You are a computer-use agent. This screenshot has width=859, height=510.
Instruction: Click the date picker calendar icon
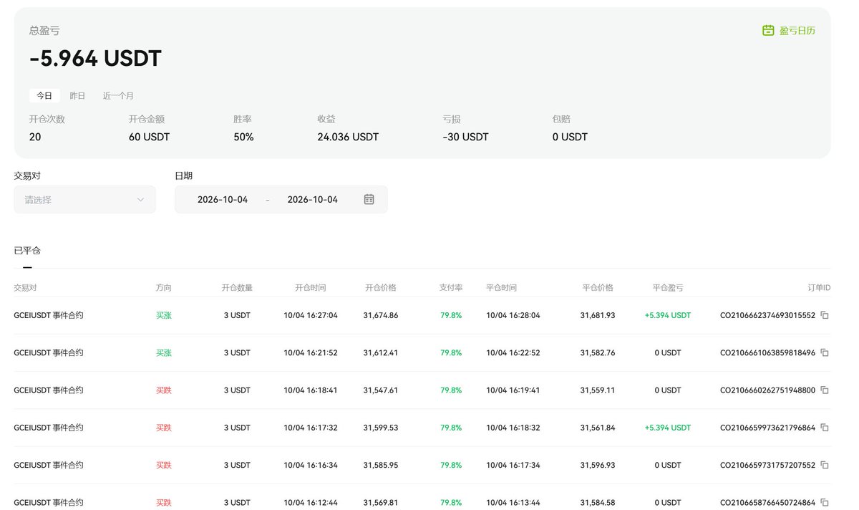(369, 199)
